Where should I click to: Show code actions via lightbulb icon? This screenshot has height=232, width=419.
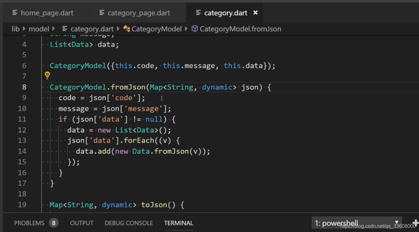(47, 75)
